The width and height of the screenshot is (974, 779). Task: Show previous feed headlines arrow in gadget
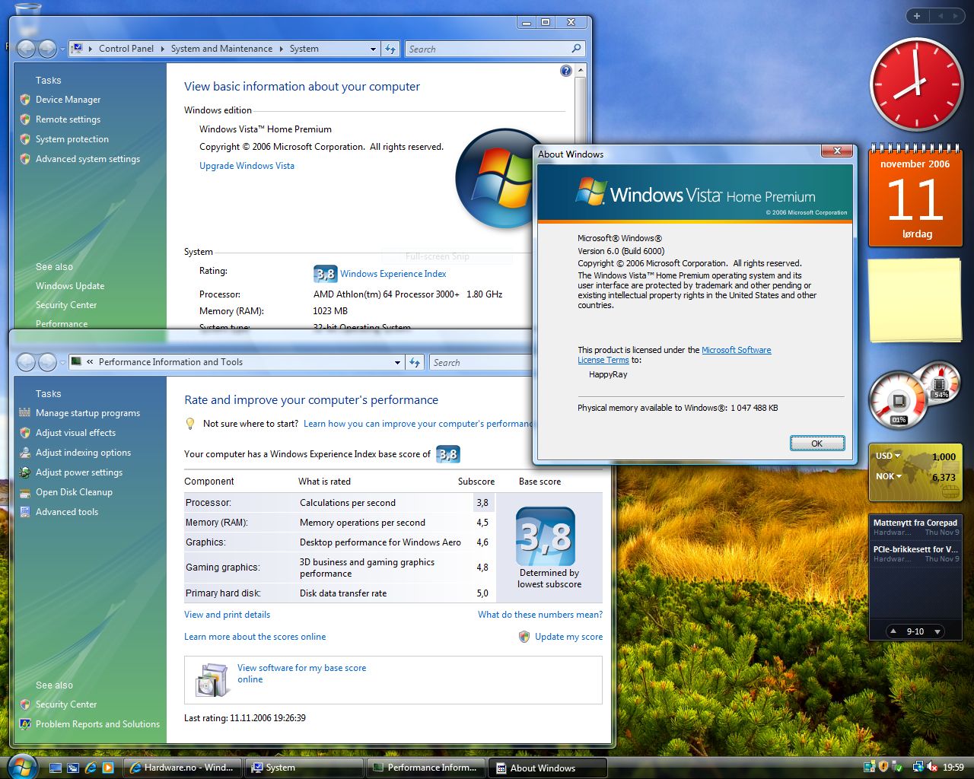[x=893, y=631]
